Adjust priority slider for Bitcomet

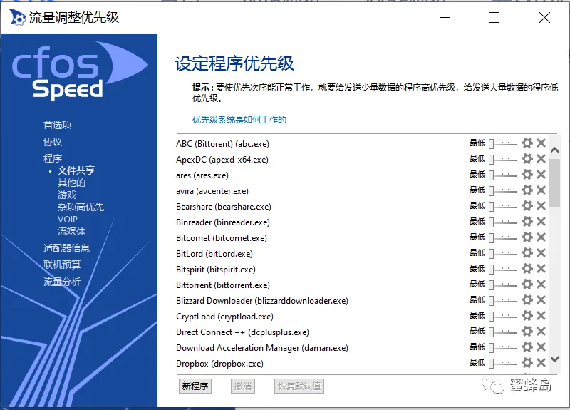tap(503, 238)
